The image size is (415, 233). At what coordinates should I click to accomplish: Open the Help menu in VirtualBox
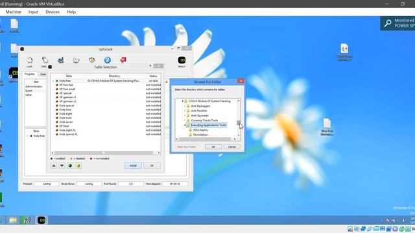pos(71,12)
